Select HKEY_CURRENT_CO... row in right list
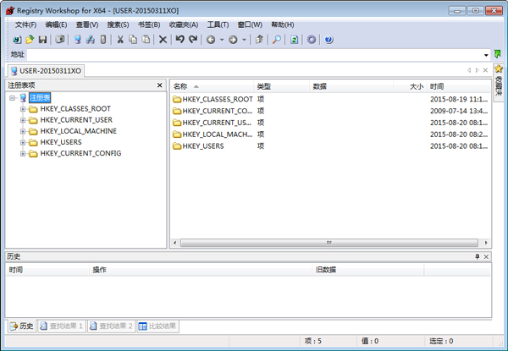Image resolution: width=508 pixels, height=351 pixels. click(x=330, y=111)
